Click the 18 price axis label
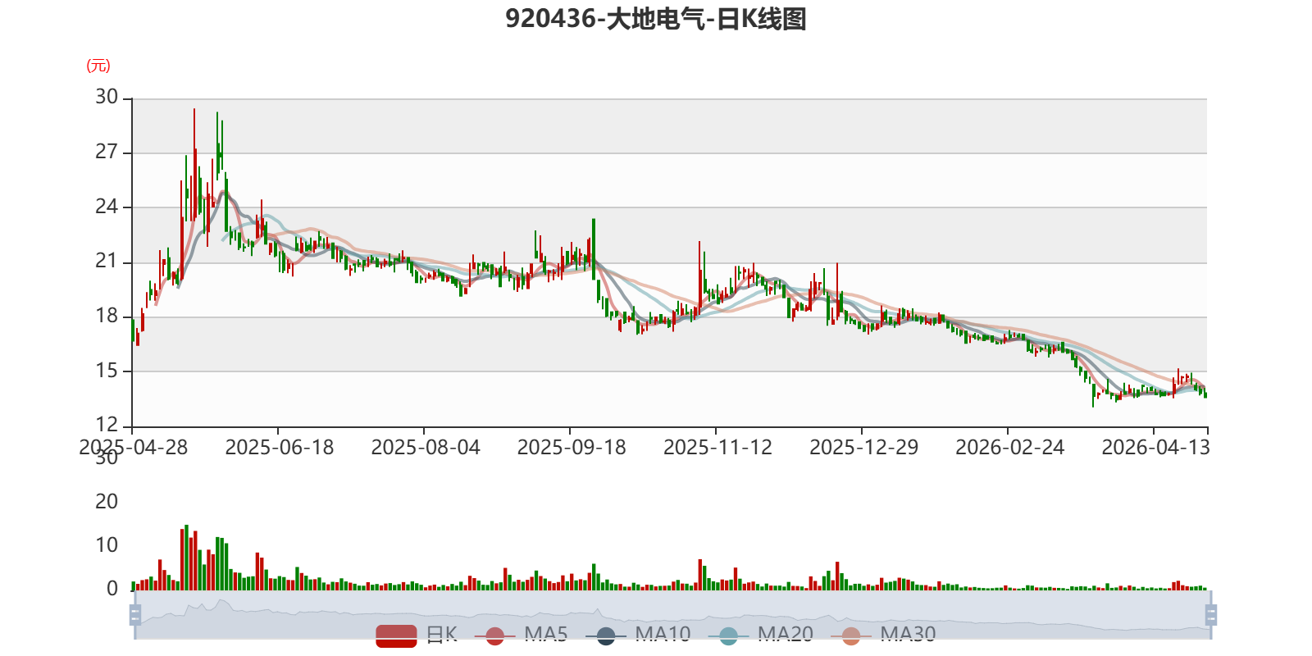 click(107, 316)
